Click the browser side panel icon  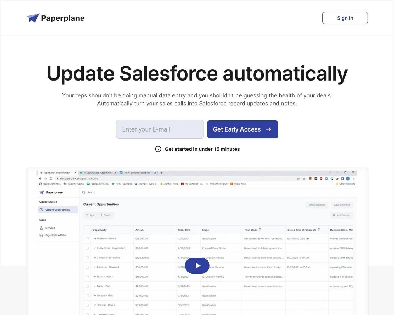(342, 178)
